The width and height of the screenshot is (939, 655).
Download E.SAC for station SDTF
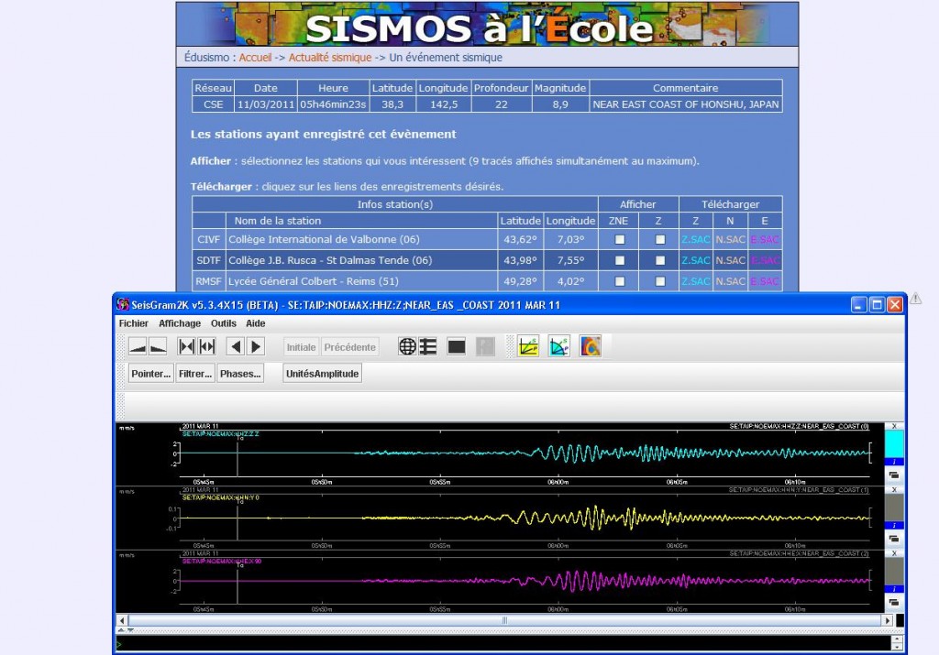point(765,261)
